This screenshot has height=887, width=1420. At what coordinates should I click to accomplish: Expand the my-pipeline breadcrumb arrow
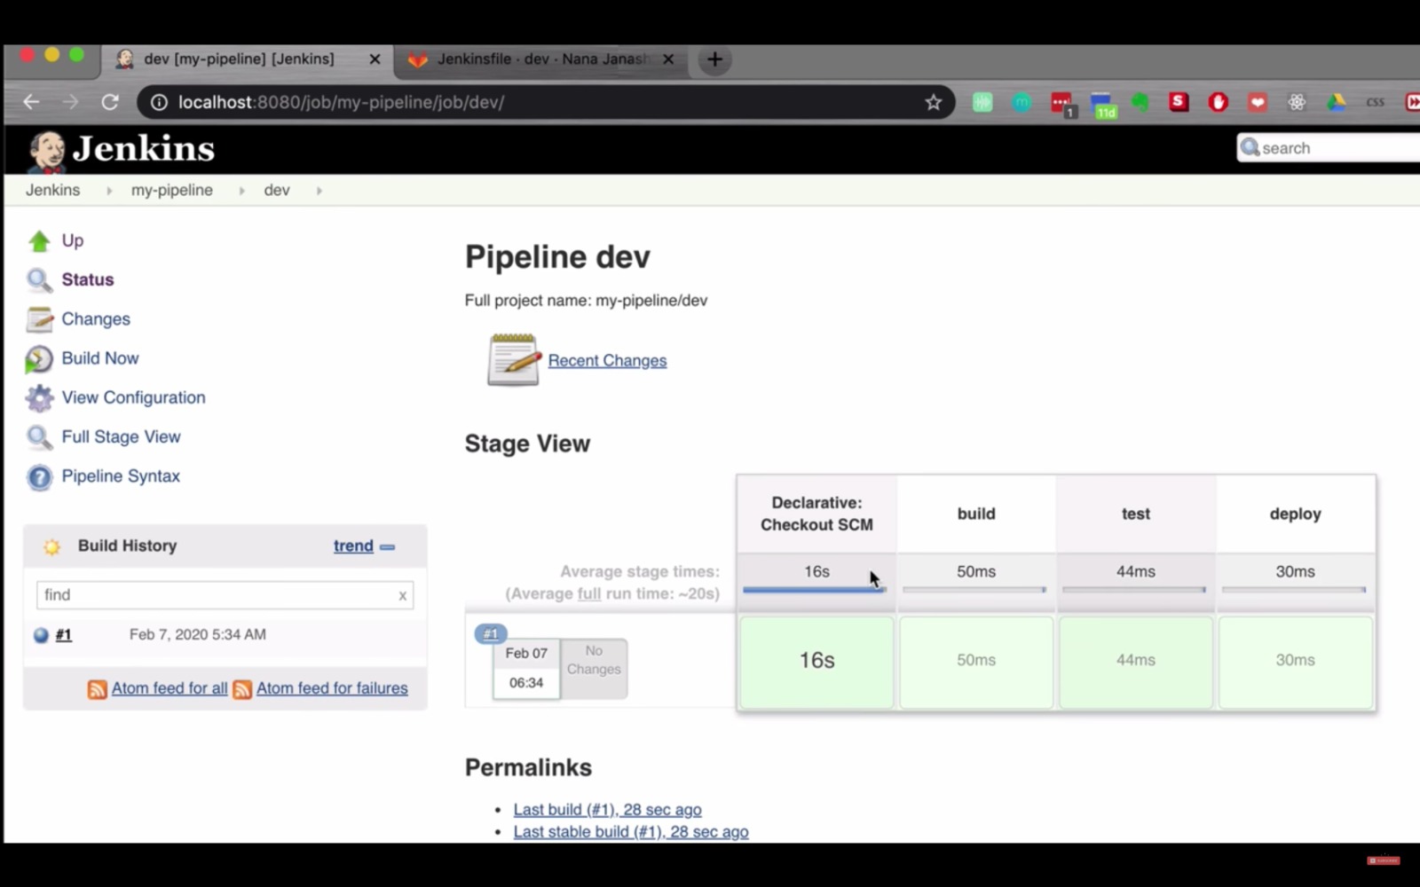[x=241, y=191]
